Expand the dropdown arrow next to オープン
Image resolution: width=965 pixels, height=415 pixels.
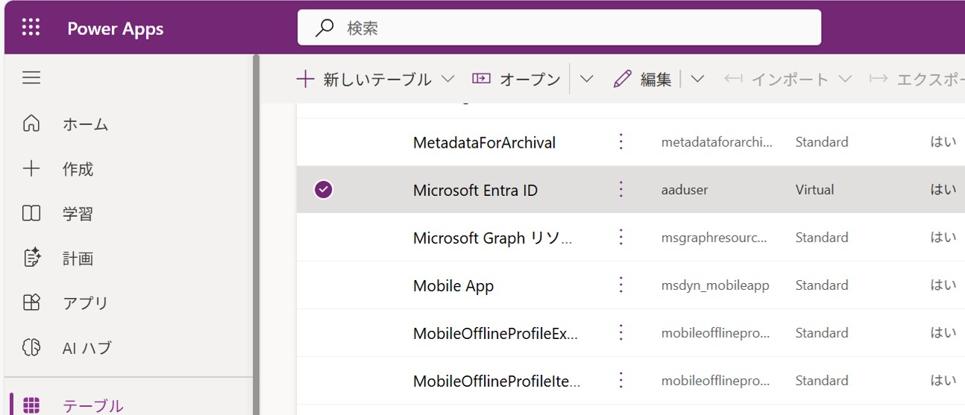coord(587,79)
